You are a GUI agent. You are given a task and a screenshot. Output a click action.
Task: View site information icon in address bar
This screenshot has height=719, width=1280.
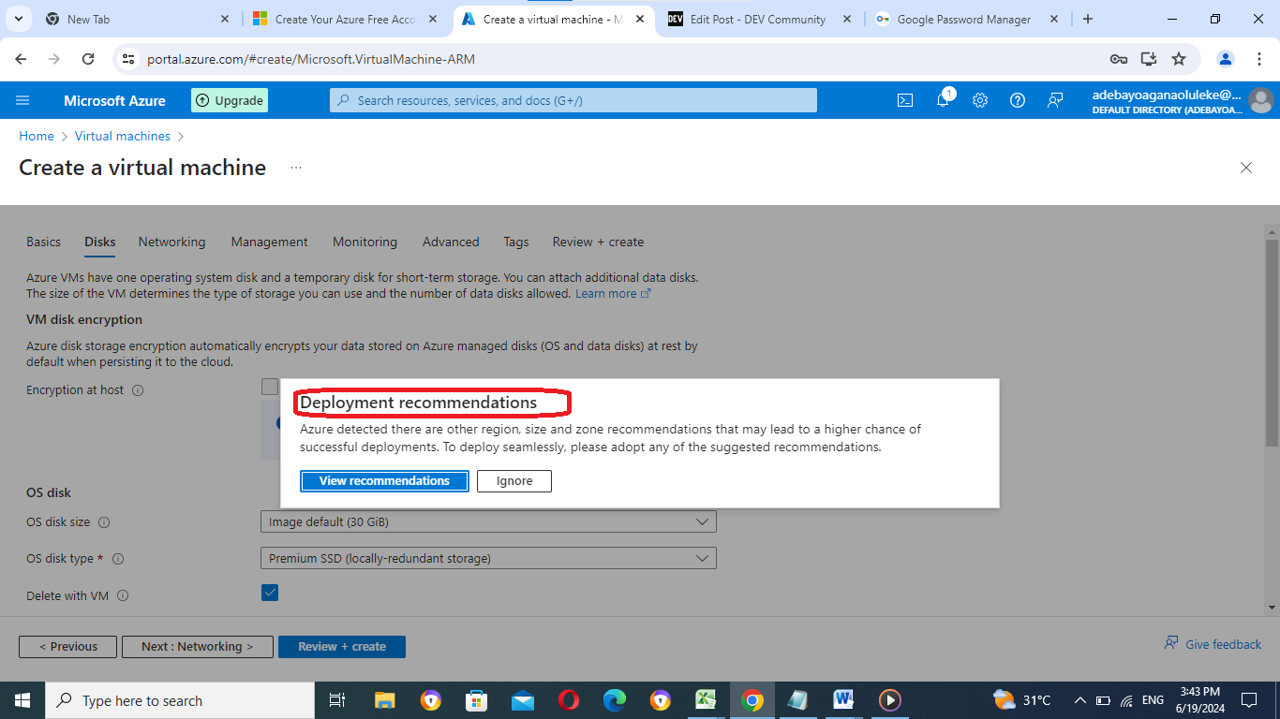(129, 59)
